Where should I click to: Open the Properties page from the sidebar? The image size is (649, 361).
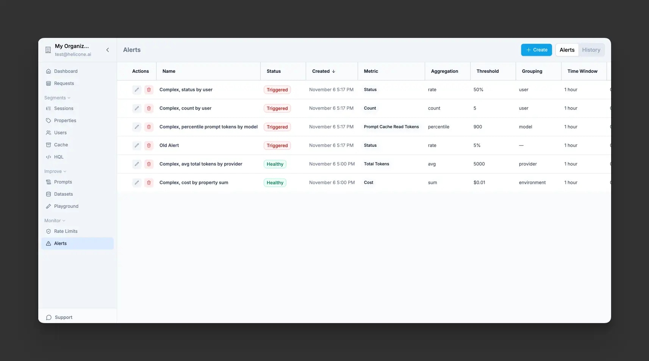tap(65, 120)
